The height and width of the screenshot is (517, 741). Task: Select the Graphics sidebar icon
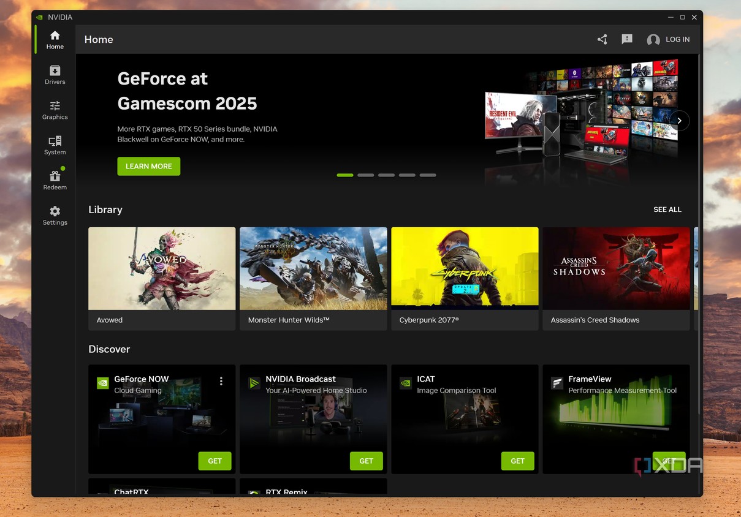click(55, 110)
